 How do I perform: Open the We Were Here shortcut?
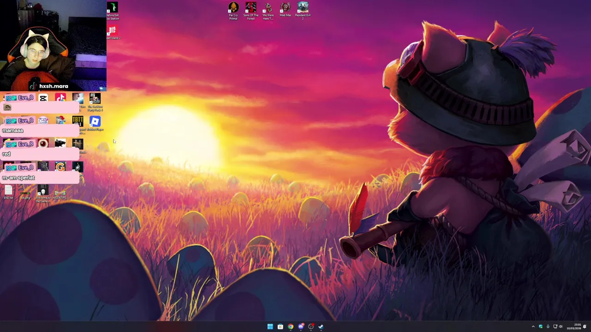click(268, 11)
